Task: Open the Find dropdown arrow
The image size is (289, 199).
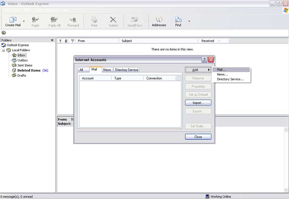Action: tap(189, 21)
